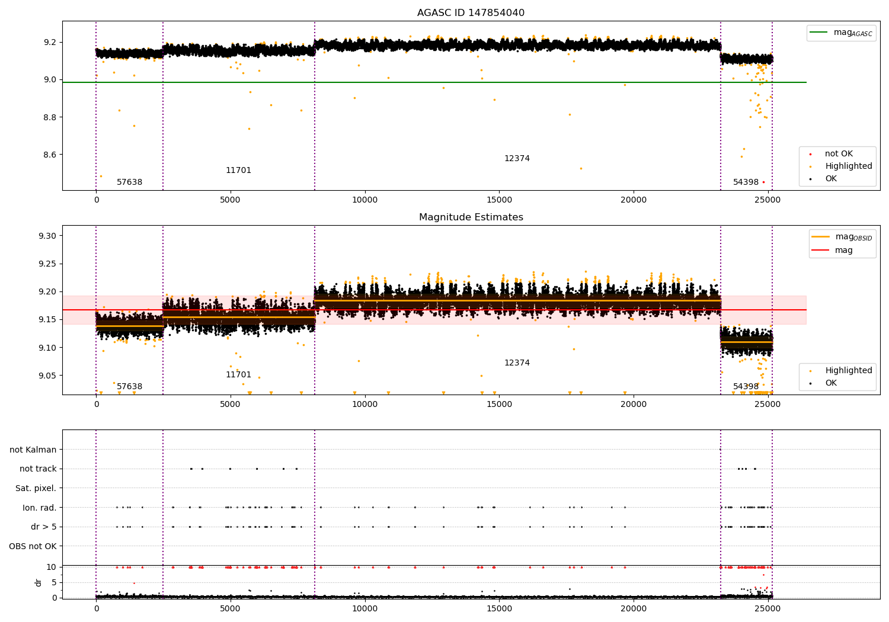The height and width of the screenshot is (622, 889).
Task: Click obsid label 54398 in Magnitude Estimates plot
Action: (746, 387)
